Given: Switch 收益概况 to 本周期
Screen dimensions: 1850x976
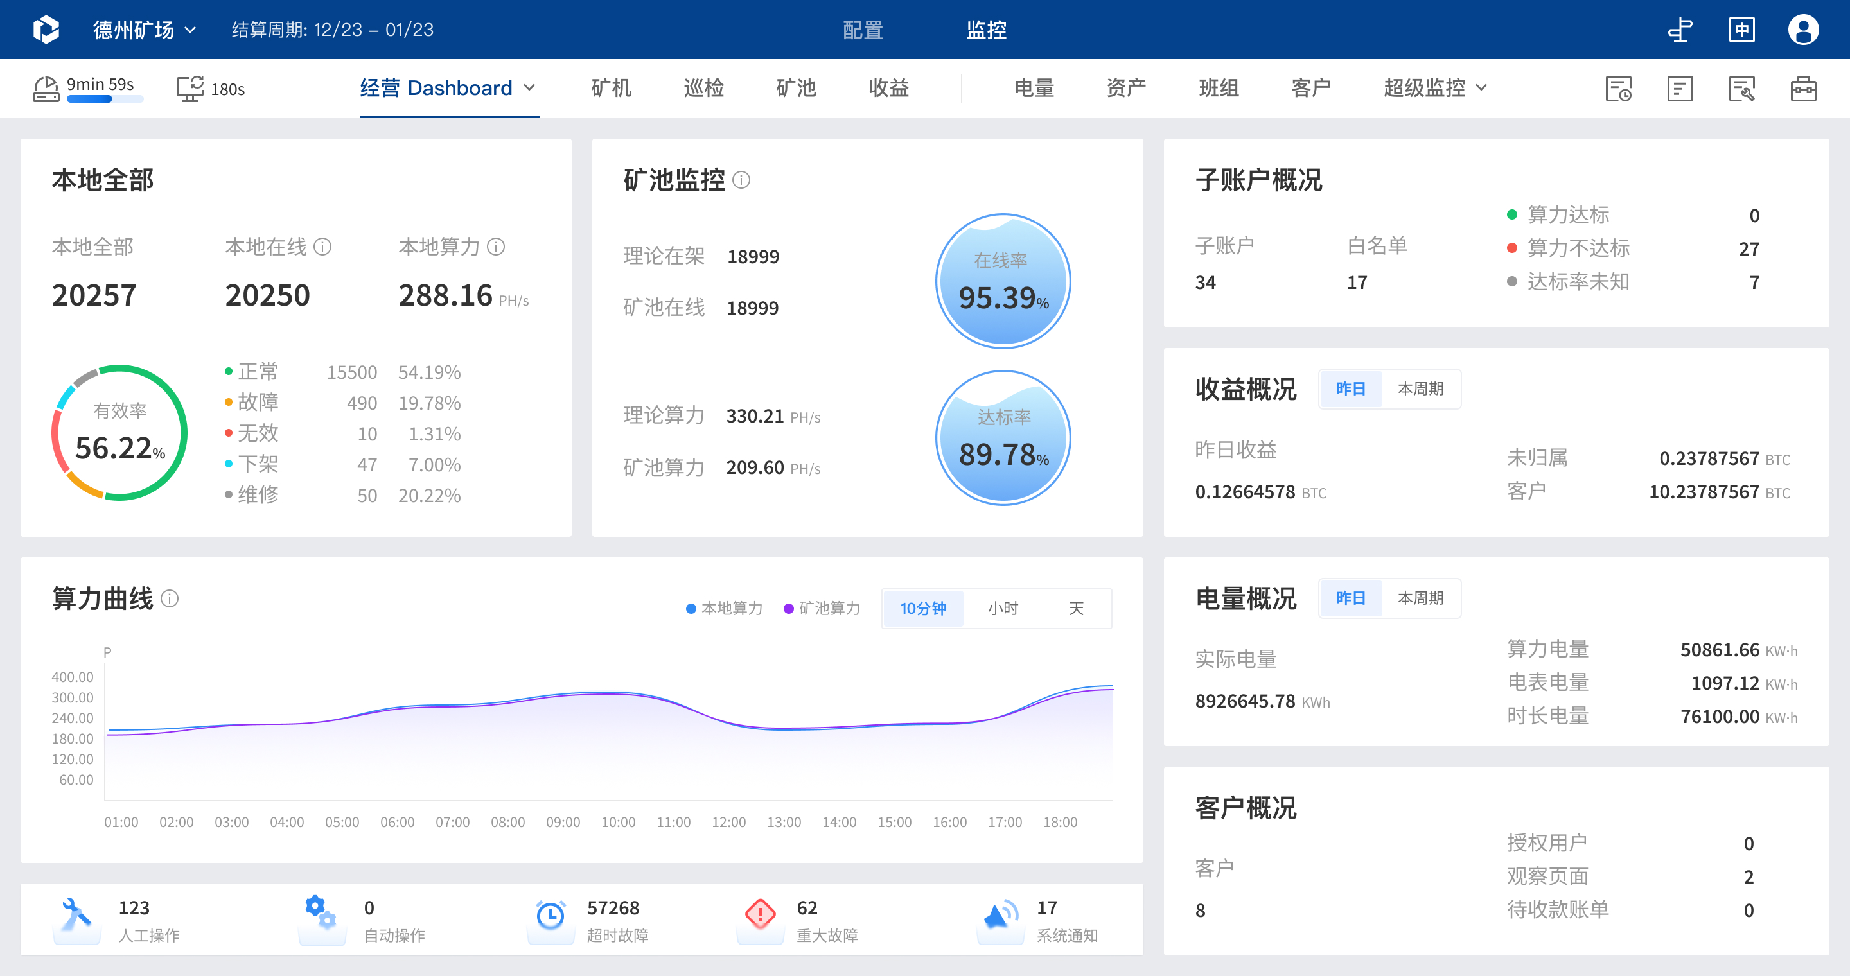Looking at the screenshot, I should [1420, 389].
